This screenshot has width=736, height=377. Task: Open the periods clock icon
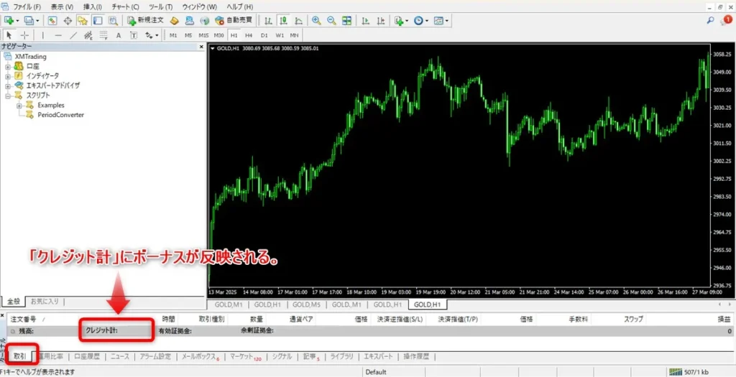418,21
